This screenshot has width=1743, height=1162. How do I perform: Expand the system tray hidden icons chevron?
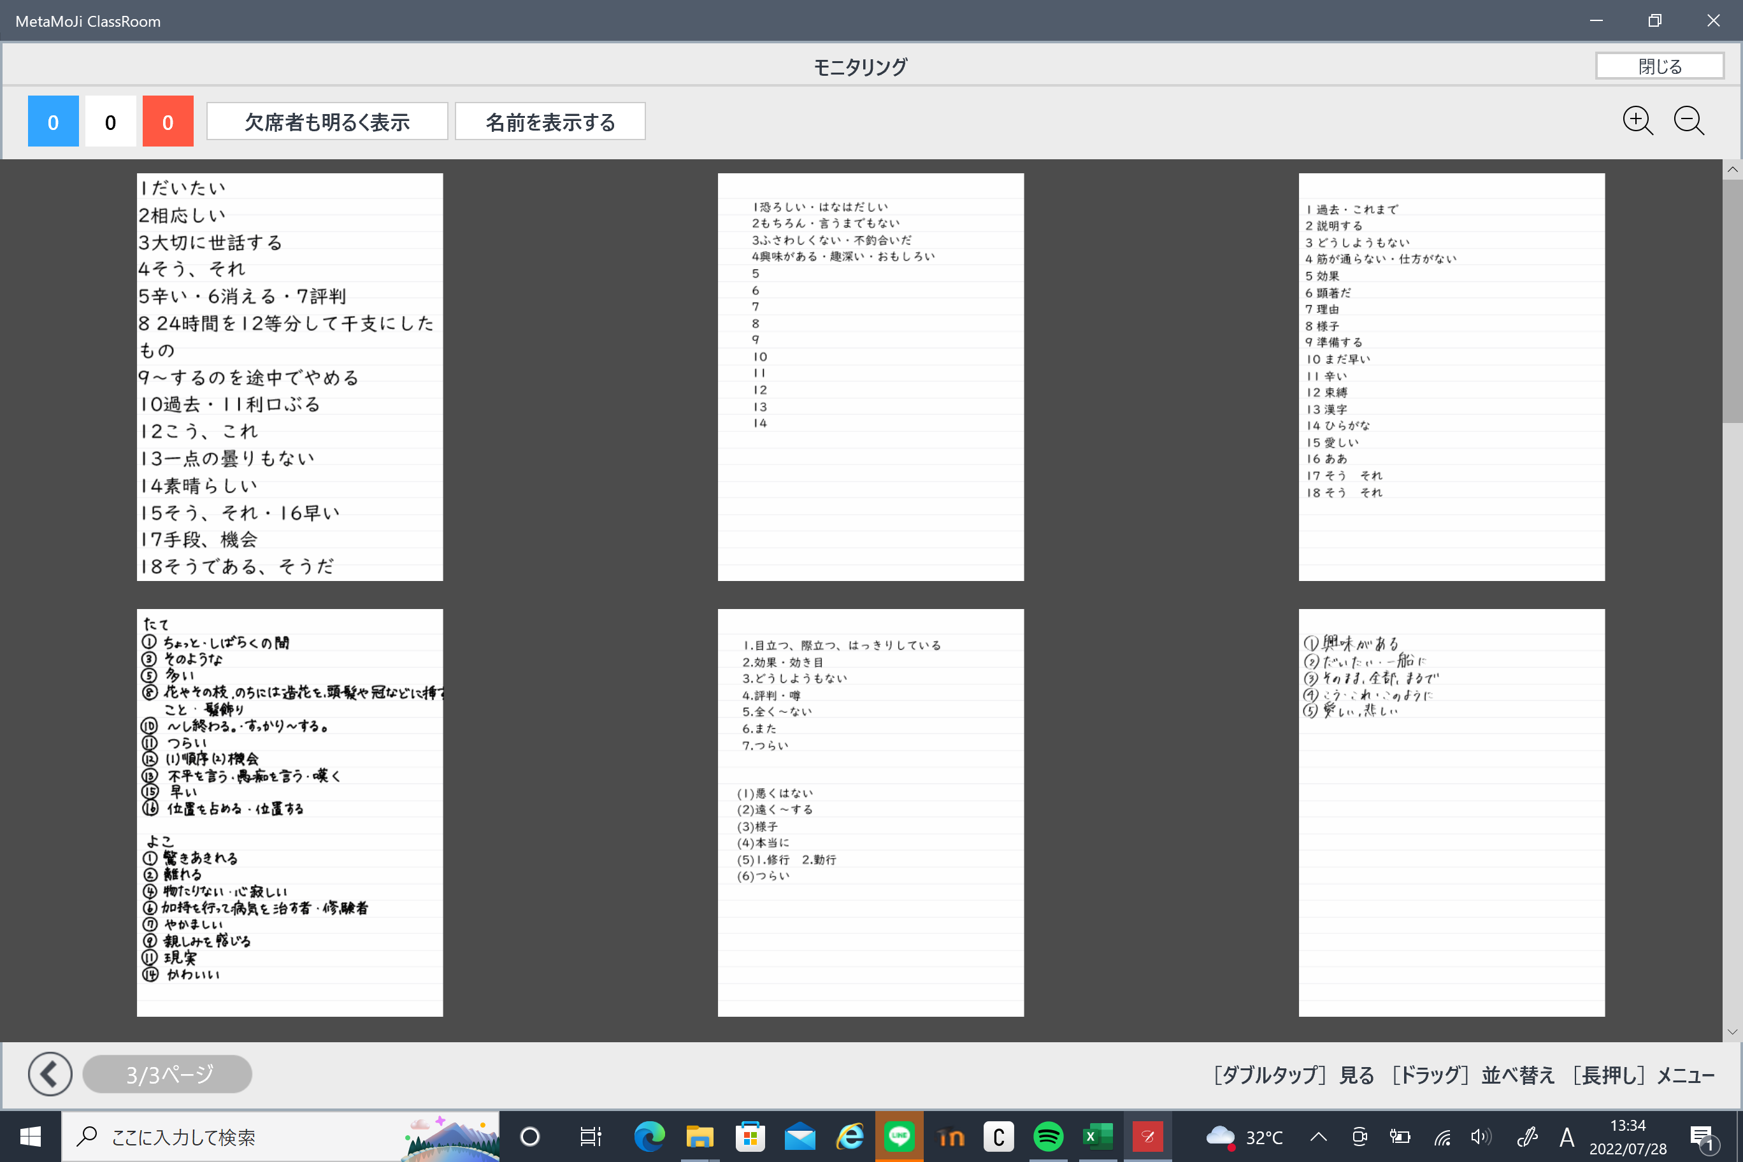[x=1318, y=1136]
